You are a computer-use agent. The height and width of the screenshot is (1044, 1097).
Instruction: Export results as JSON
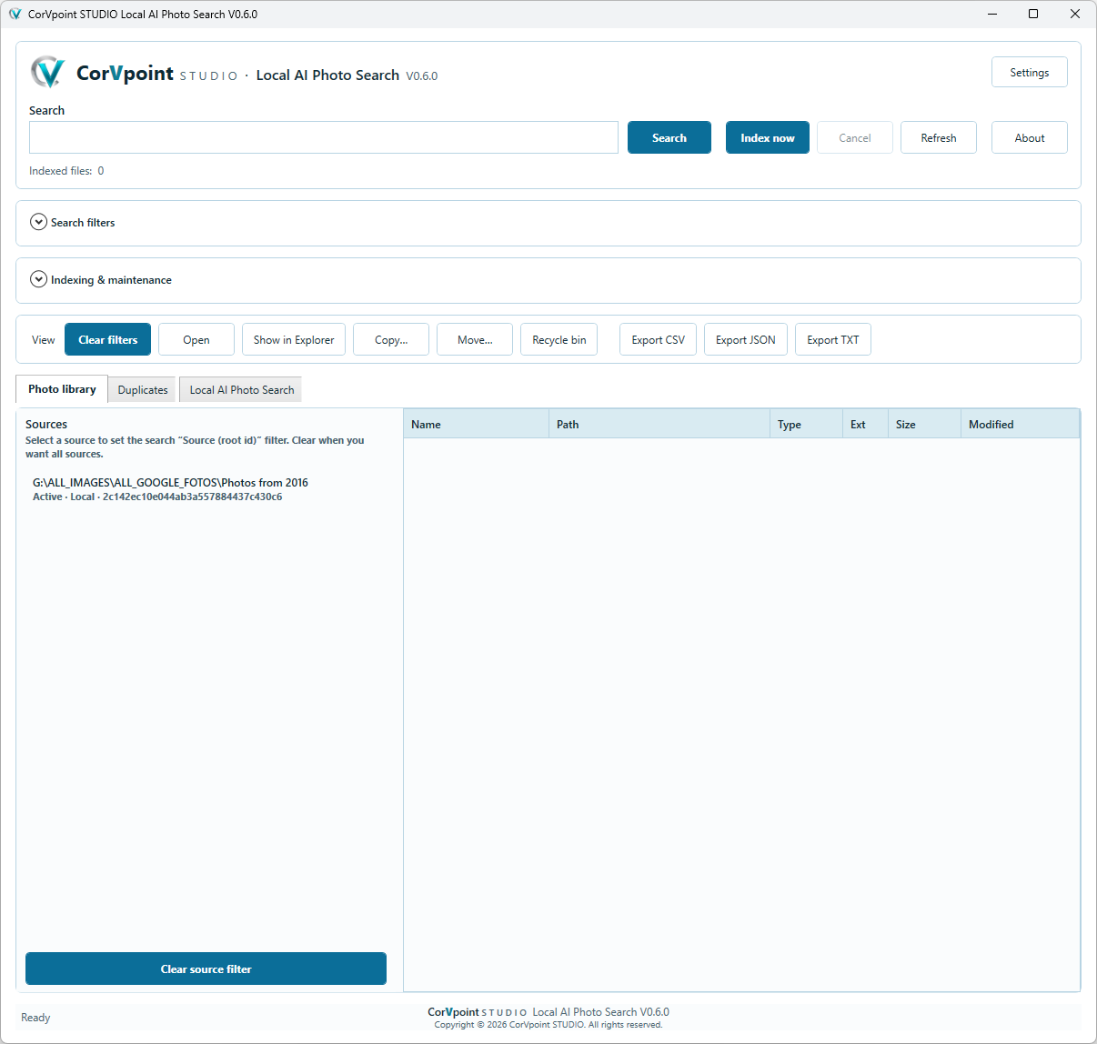pos(746,339)
